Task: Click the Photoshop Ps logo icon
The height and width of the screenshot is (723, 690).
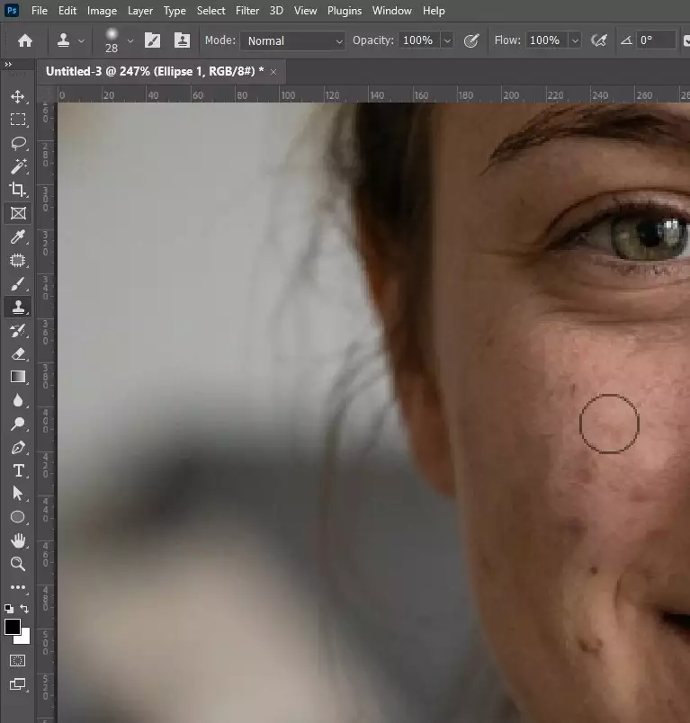Action: click(12, 10)
